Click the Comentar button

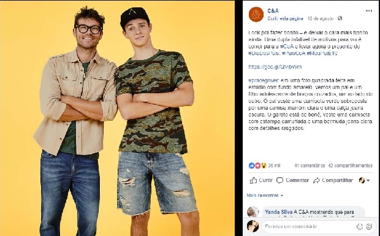[x=293, y=180]
